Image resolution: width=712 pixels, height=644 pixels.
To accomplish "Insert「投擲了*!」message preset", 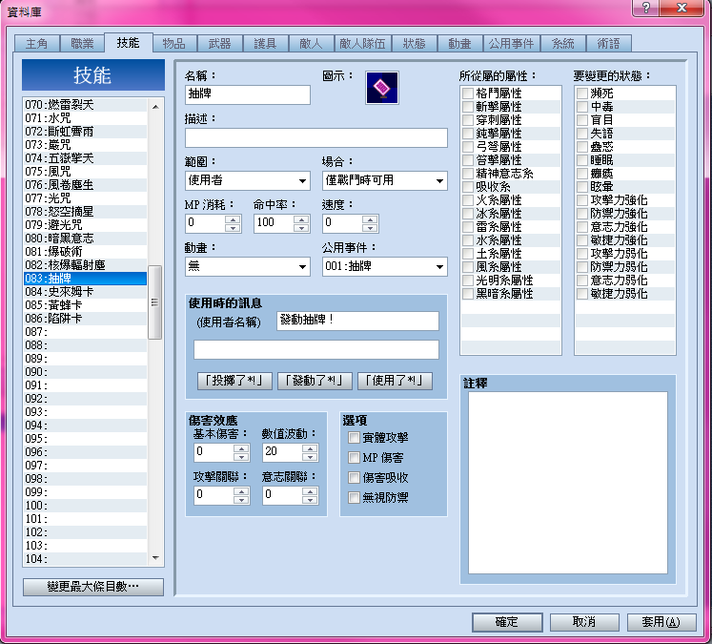I will pyautogui.click(x=234, y=381).
